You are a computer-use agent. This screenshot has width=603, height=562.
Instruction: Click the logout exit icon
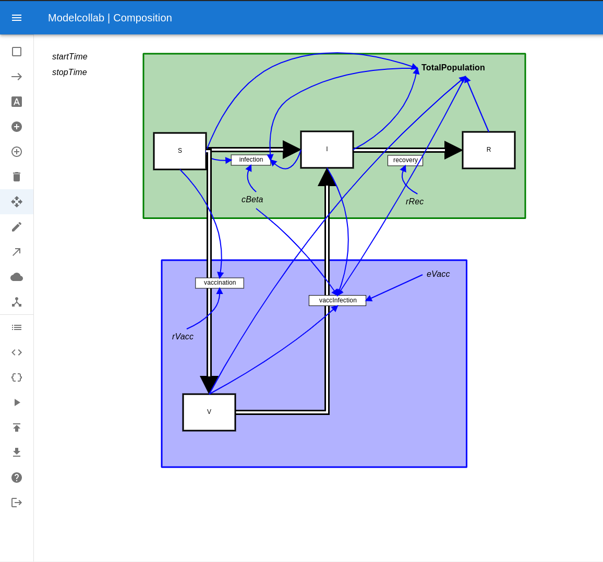tap(17, 503)
